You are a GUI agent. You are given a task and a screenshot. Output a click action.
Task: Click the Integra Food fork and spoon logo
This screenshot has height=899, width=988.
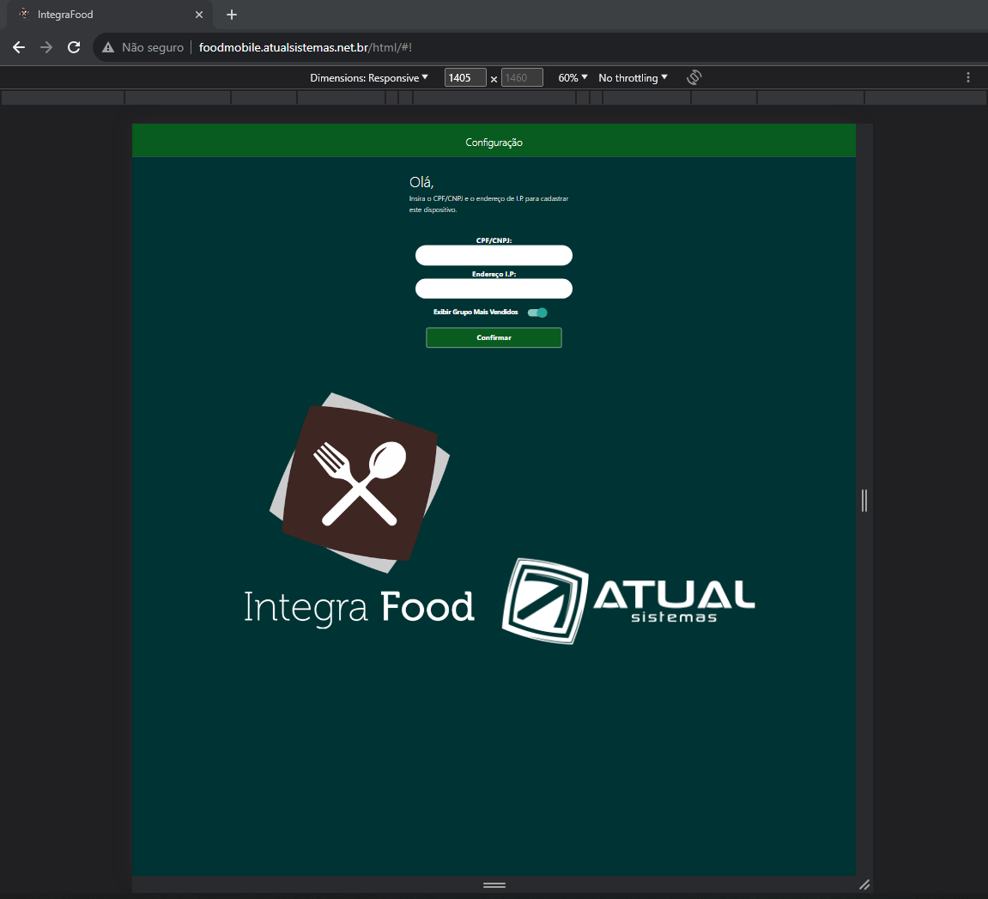(360, 483)
